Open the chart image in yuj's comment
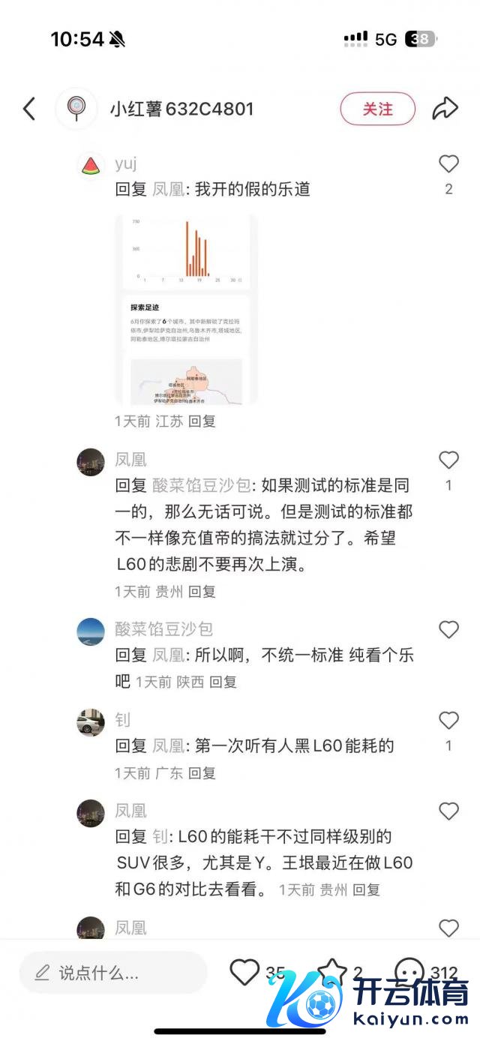The width and height of the screenshot is (480, 1044). [186, 309]
